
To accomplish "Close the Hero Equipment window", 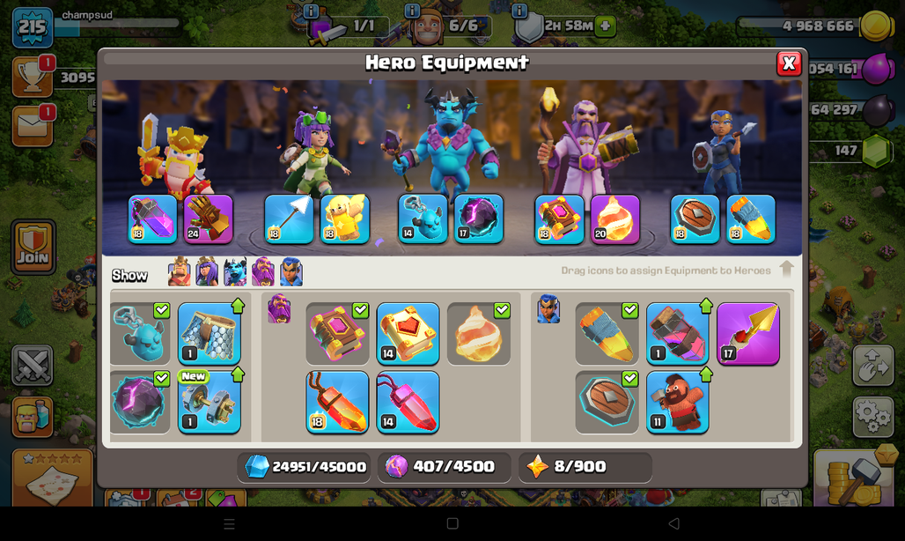I will (789, 63).
